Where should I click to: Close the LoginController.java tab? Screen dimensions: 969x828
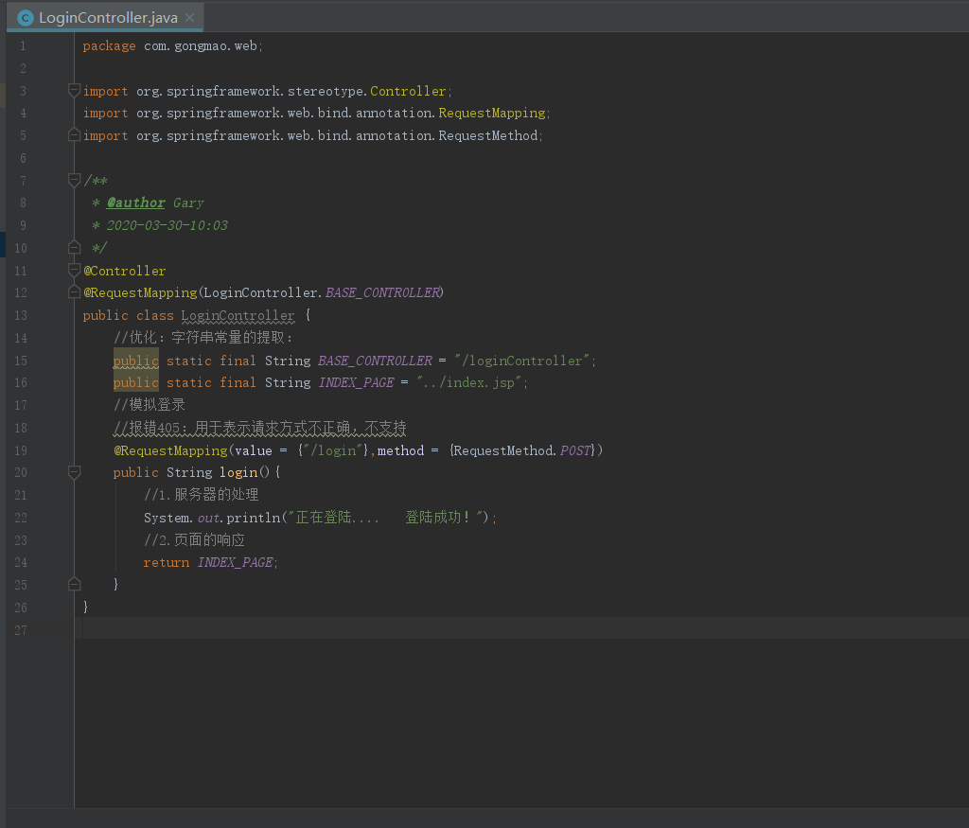coord(190,18)
